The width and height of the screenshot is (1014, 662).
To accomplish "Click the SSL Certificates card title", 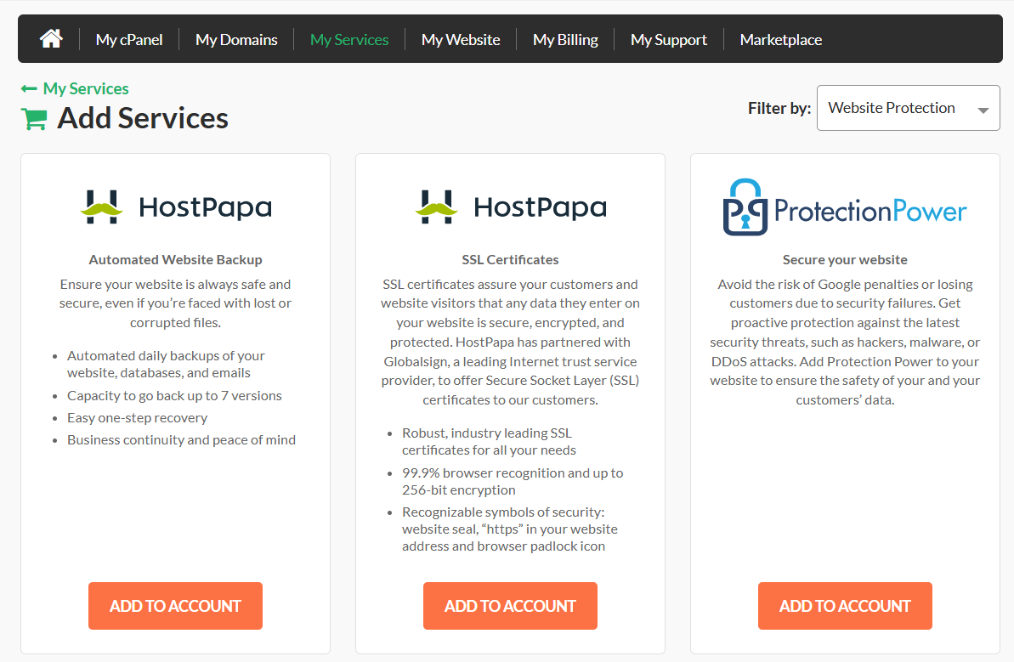I will click(x=510, y=260).
